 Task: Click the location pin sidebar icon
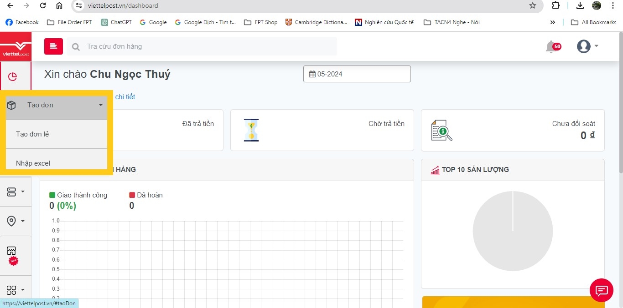click(x=11, y=221)
